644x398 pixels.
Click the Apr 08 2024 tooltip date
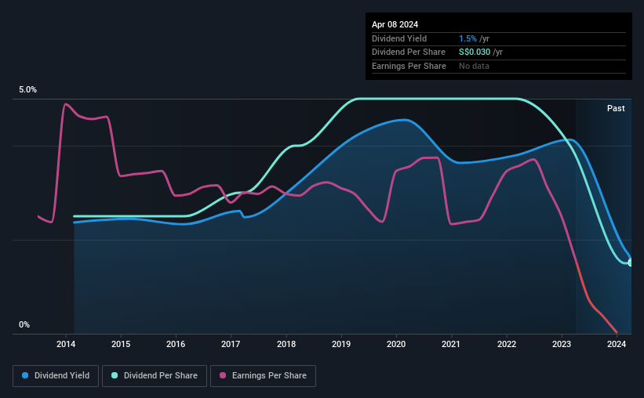click(394, 24)
